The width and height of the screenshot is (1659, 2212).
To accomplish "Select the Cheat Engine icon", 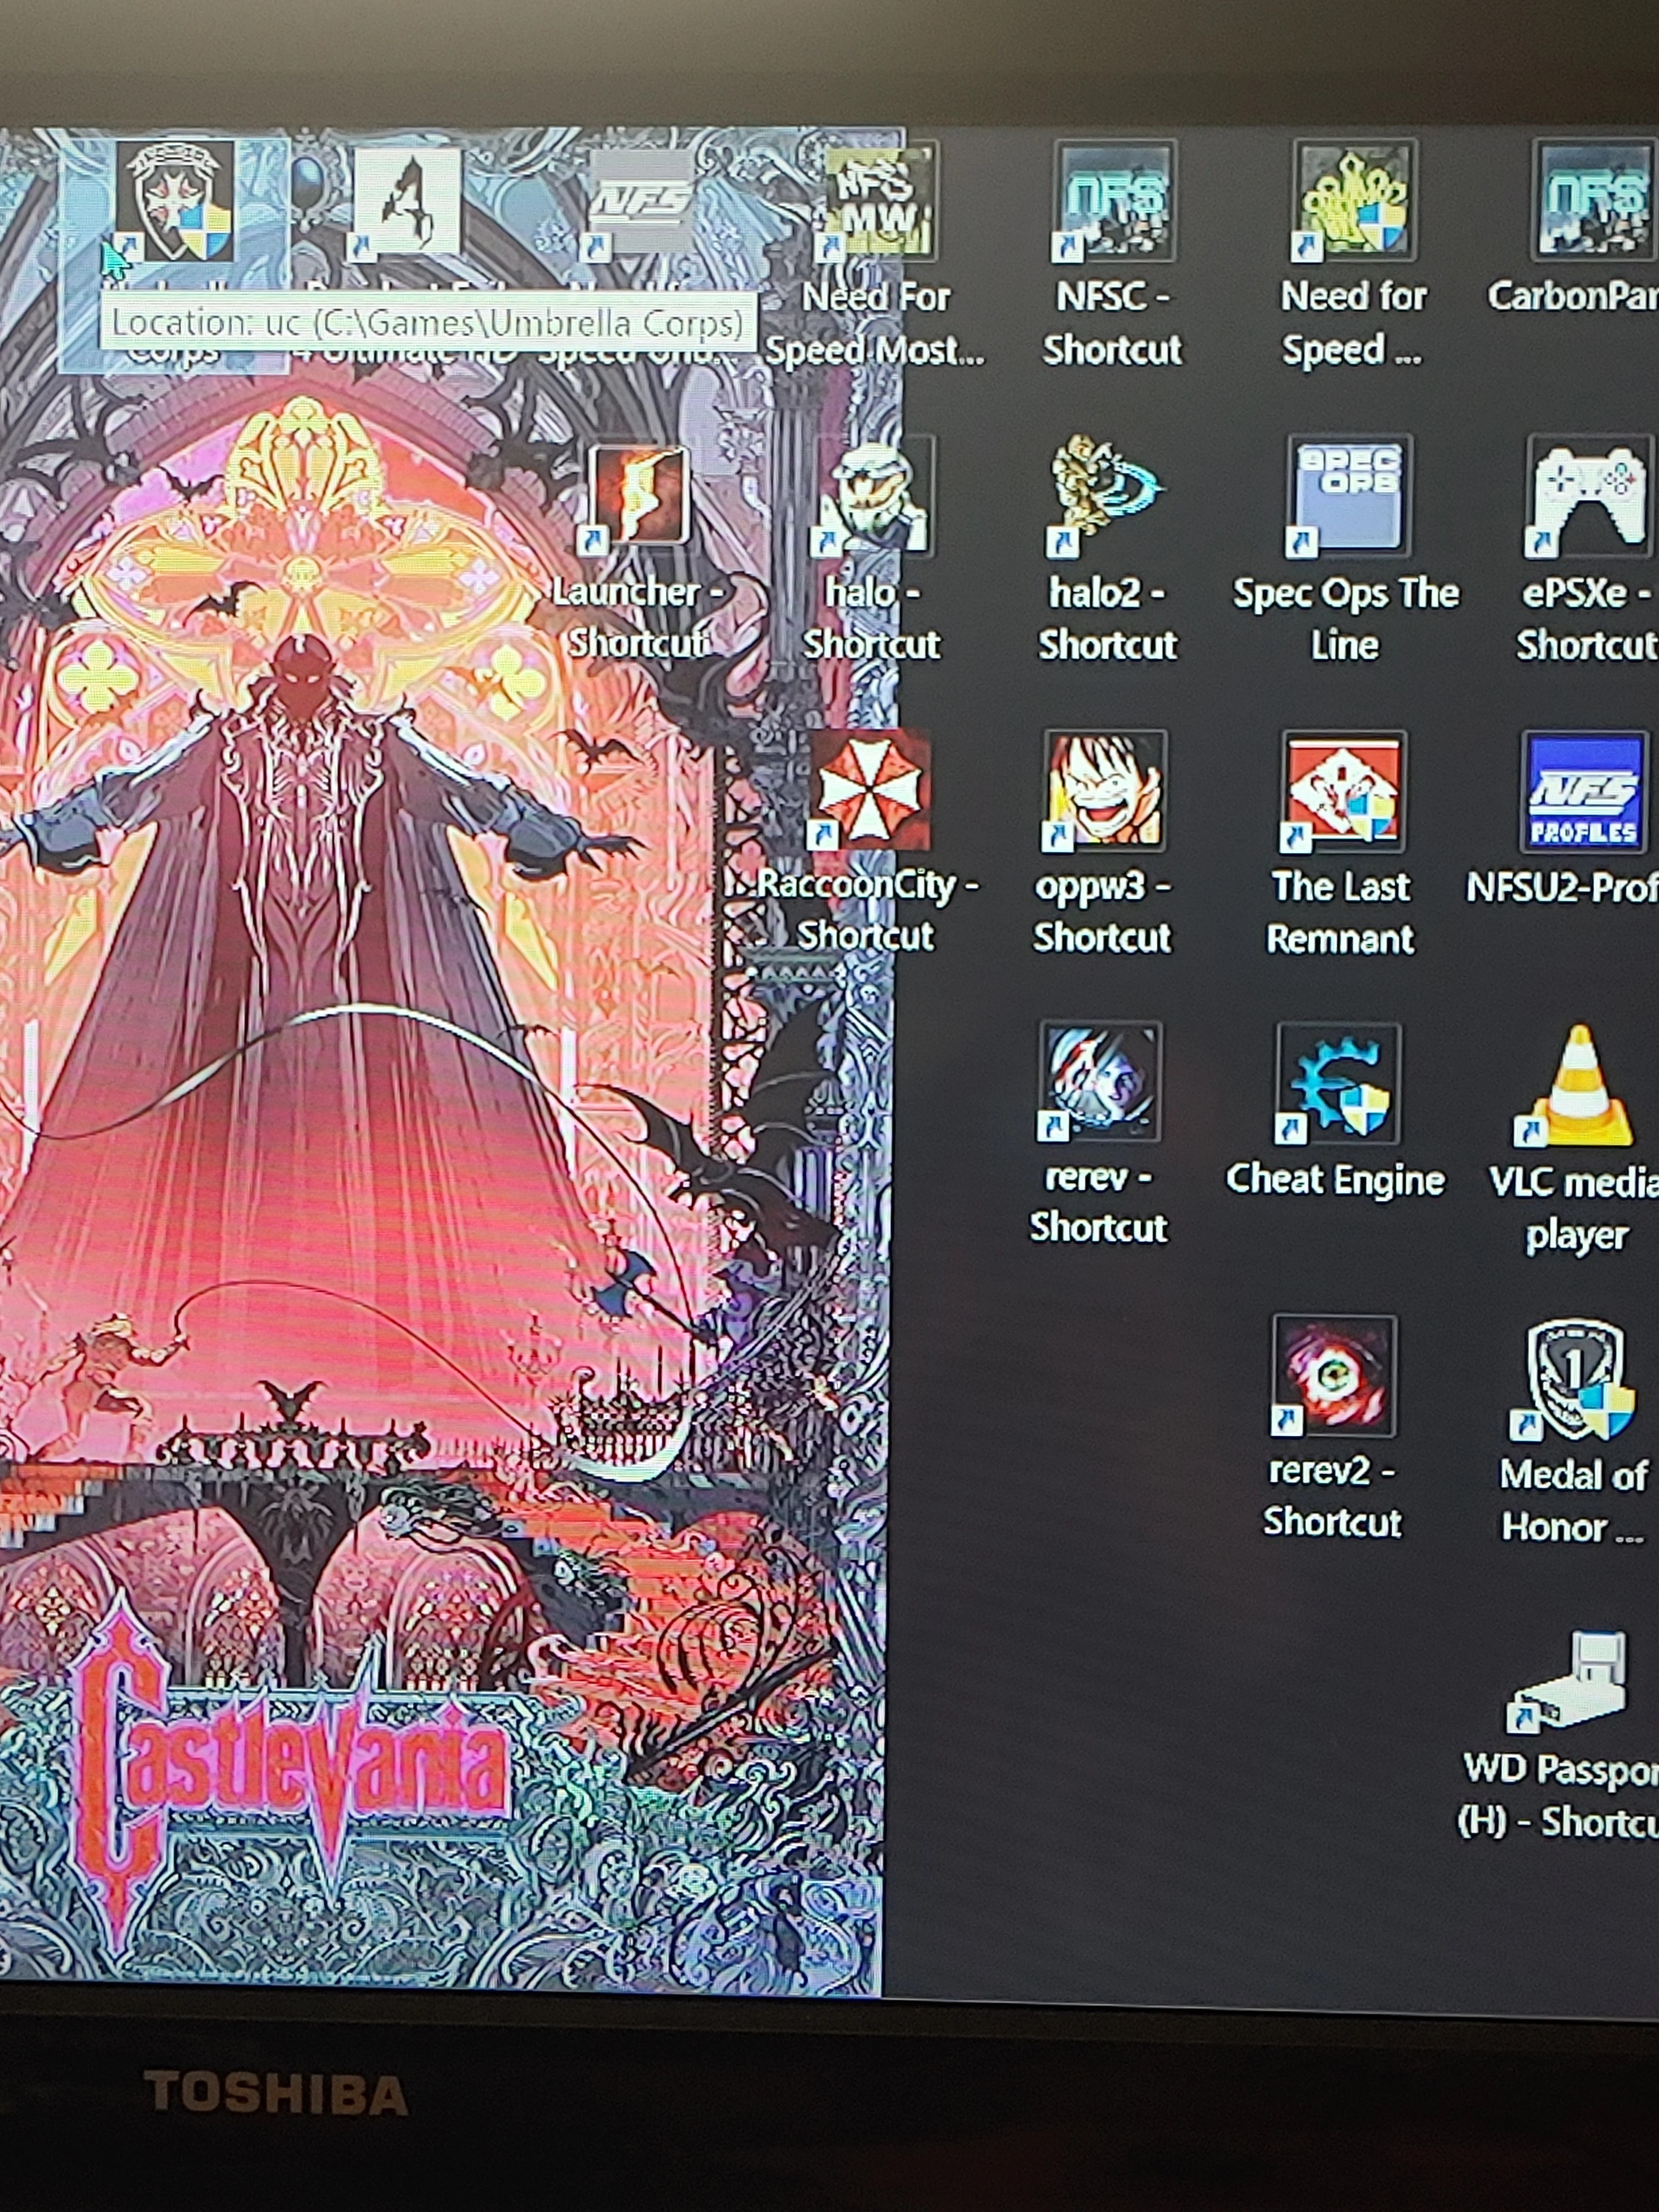I will 1337,1083.
